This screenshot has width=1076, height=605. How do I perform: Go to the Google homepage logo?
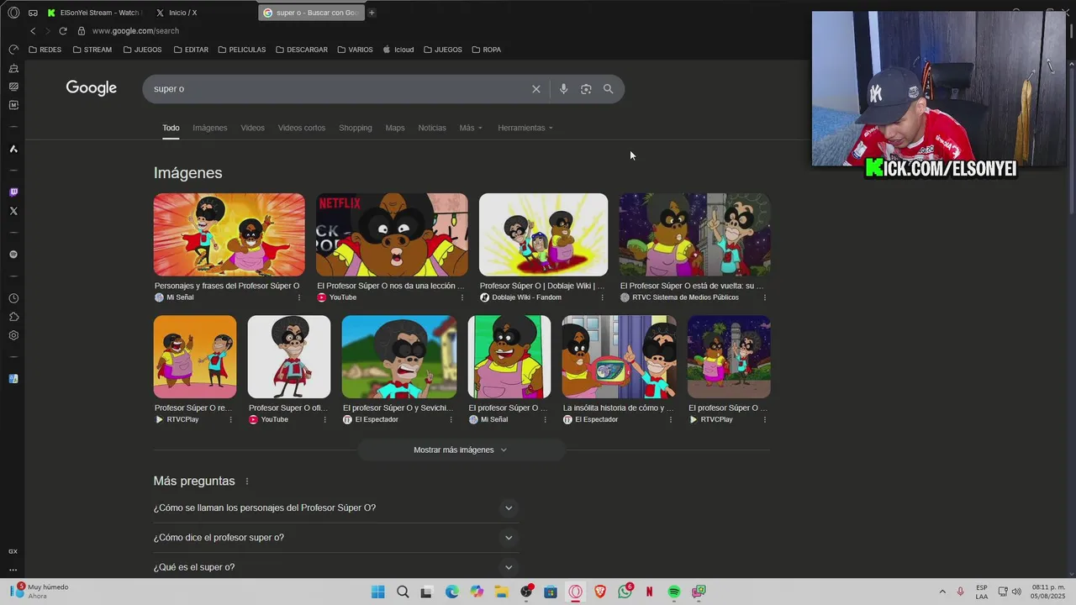92,88
